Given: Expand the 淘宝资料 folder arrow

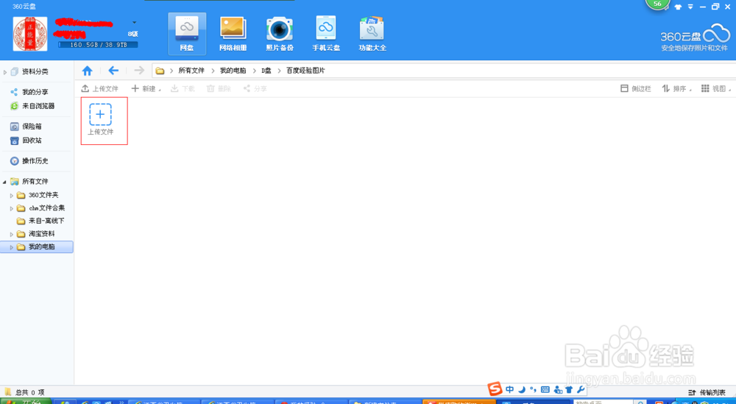Looking at the screenshot, I should [x=12, y=234].
